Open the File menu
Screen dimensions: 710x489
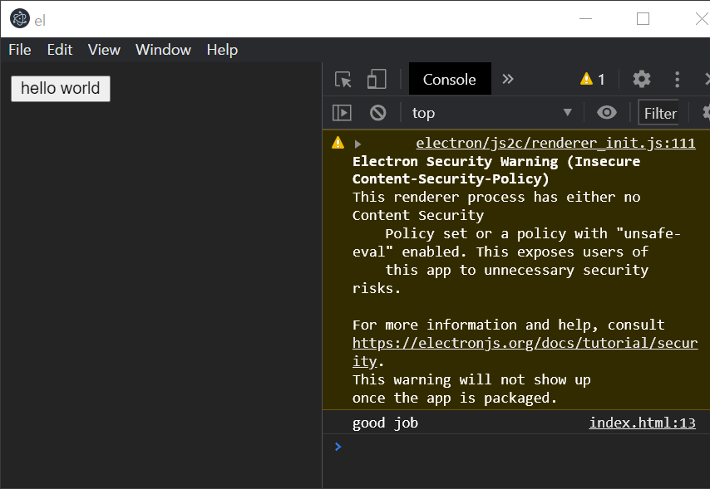20,50
